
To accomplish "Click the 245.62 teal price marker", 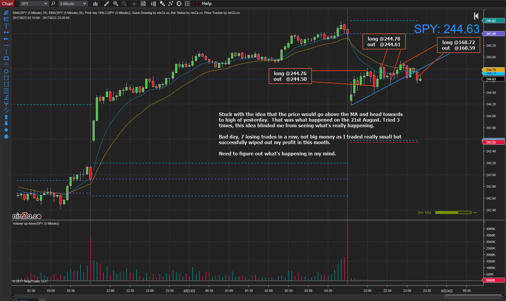I will [x=493, y=21].
